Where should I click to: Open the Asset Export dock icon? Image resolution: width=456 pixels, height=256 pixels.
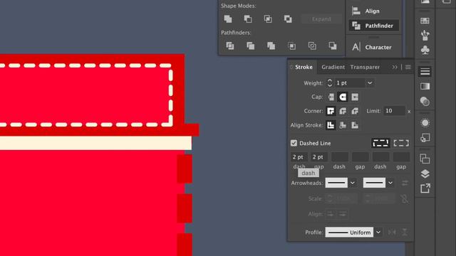(x=425, y=188)
